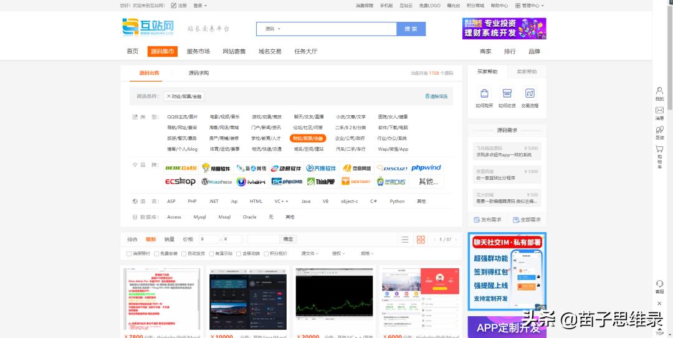Tick the 有演示站 checkbox
The image size is (673, 338).
pos(211,253)
